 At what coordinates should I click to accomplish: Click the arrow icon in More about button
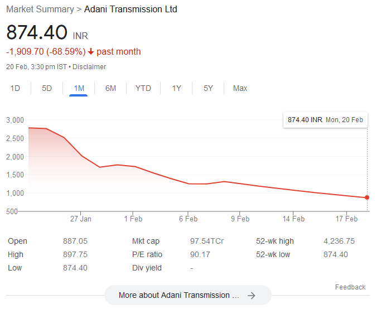251,296
